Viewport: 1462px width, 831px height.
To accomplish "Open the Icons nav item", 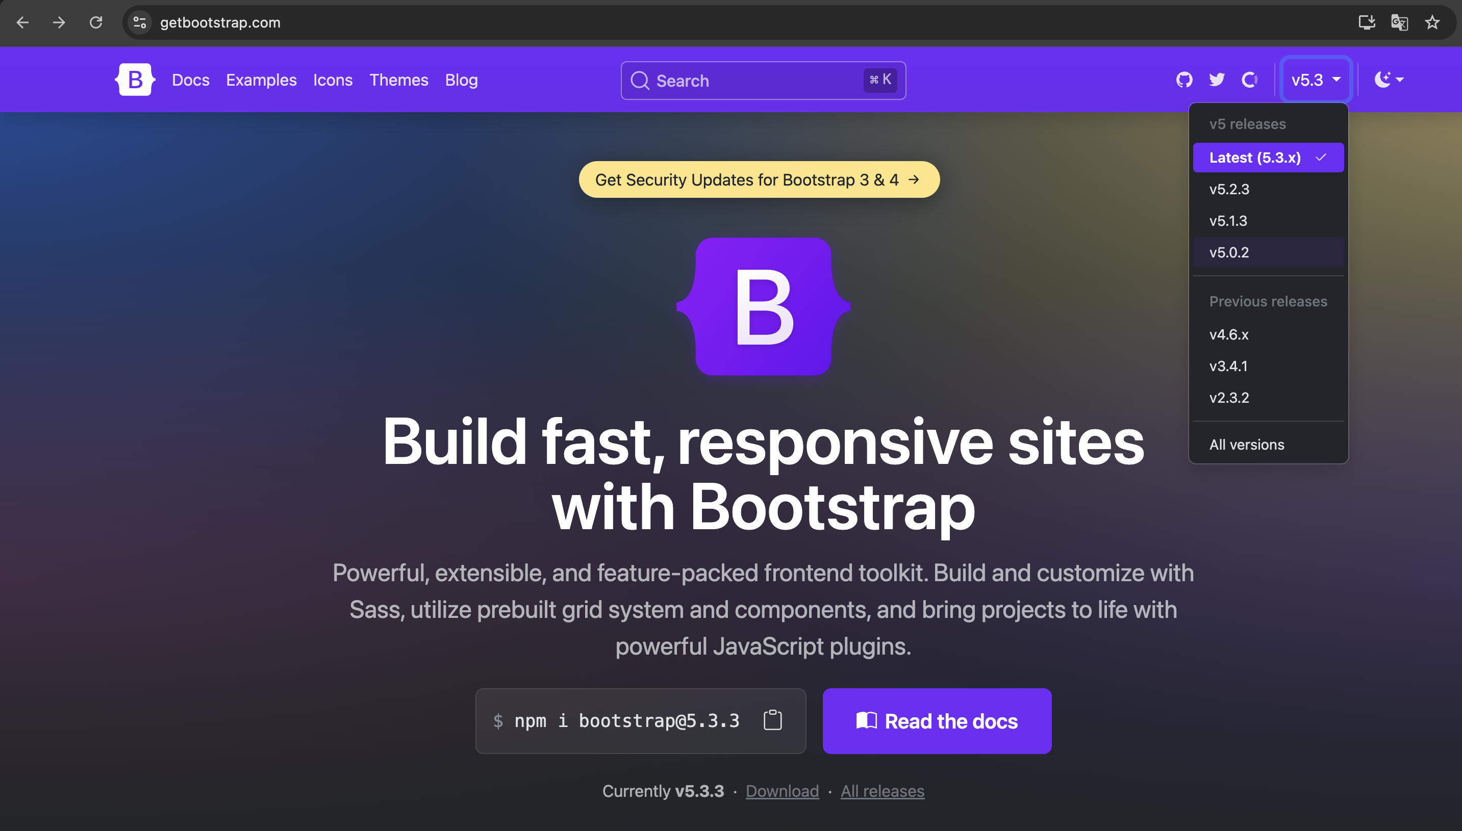I will click(333, 80).
